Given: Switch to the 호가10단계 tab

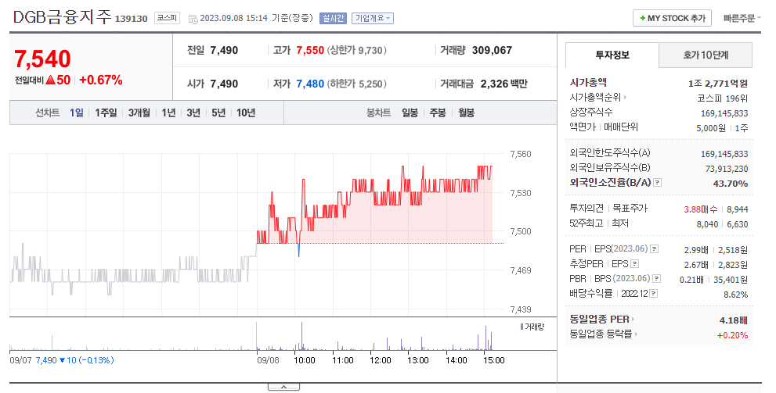Looking at the screenshot, I should pyautogui.click(x=706, y=55).
